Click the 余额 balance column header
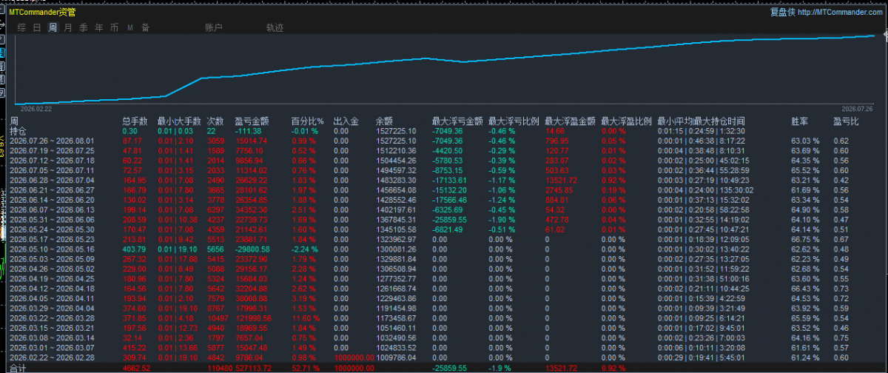This screenshot has height=373, width=888. coord(384,121)
